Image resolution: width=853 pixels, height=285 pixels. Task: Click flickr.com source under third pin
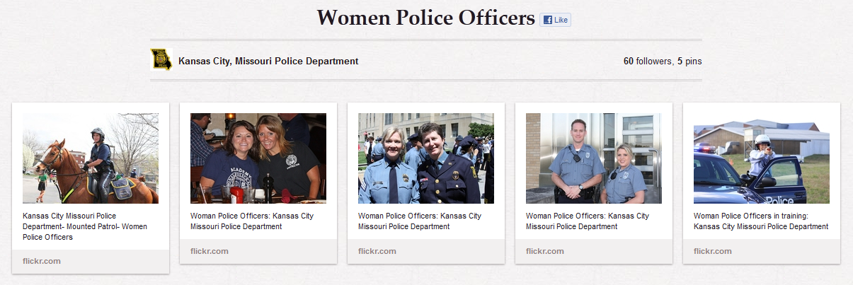tap(377, 251)
